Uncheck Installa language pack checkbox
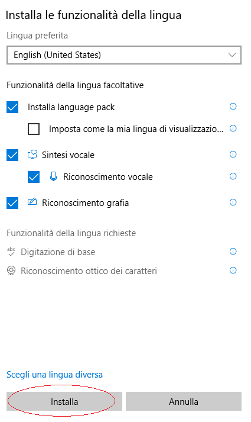Image resolution: width=251 pixels, height=422 pixels. [12, 107]
